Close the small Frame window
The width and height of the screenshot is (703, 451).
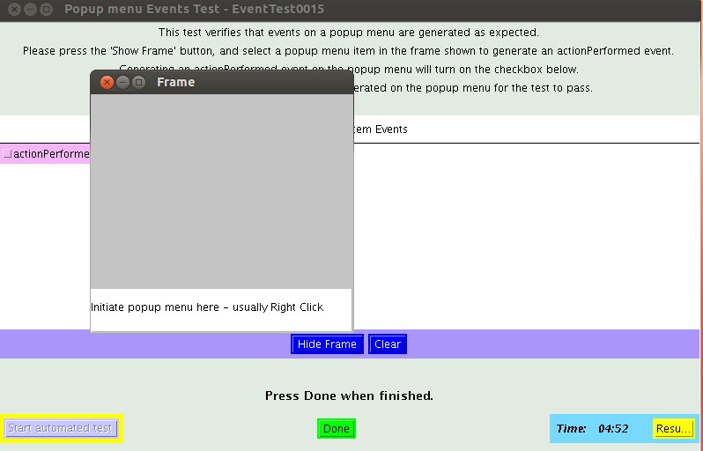tap(107, 82)
